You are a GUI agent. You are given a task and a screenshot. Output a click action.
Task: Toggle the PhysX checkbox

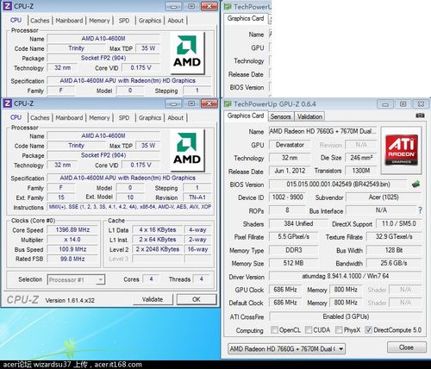point(339,329)
